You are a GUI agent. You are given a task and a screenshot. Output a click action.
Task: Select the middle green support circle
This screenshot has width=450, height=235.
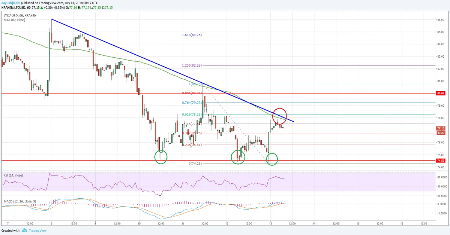(238, 157)
